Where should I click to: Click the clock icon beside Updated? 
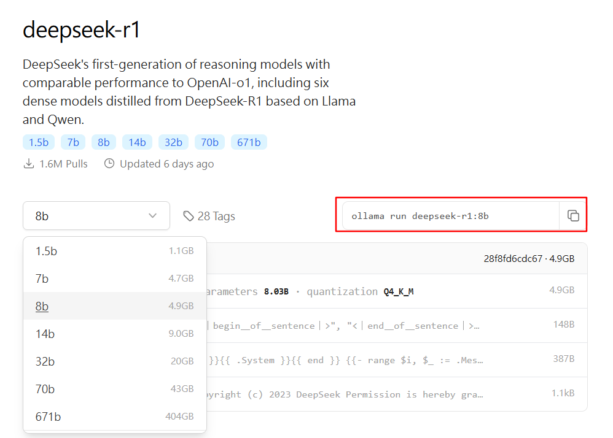coord(109,164)
